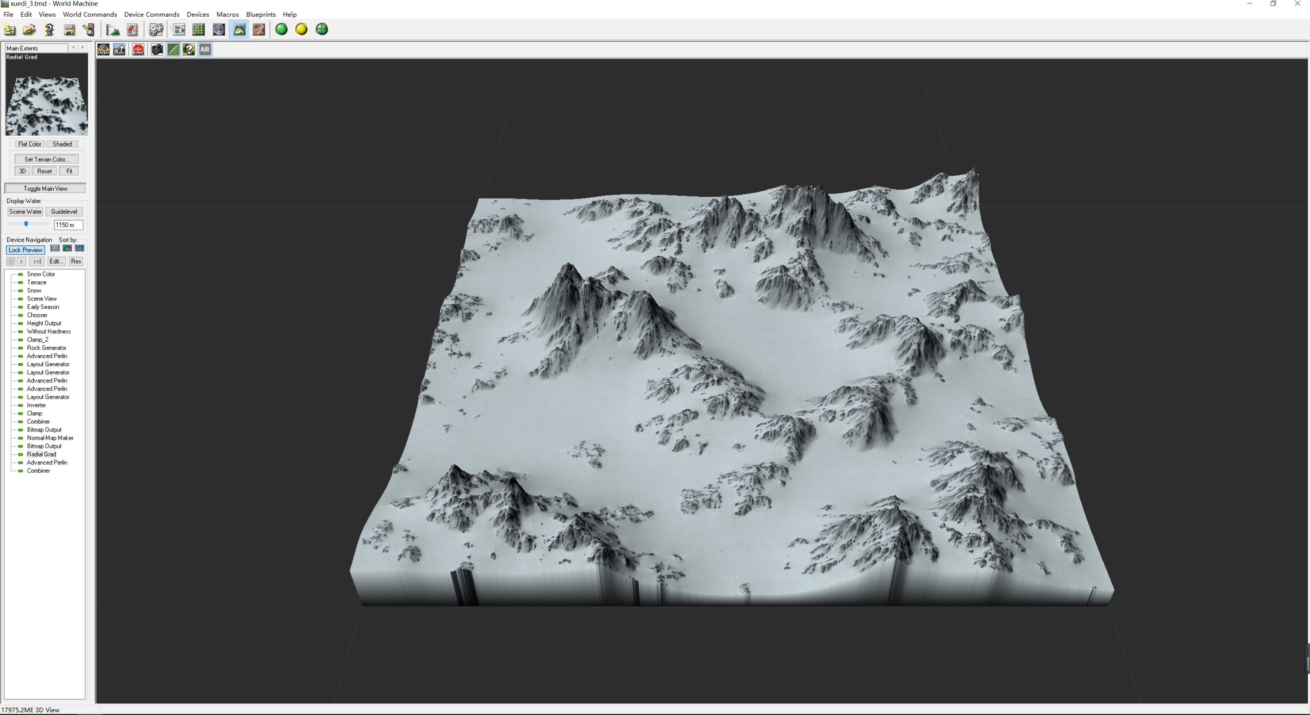Select the Snow Color device in tree
1310x715 pixels.
pos(41,274)
